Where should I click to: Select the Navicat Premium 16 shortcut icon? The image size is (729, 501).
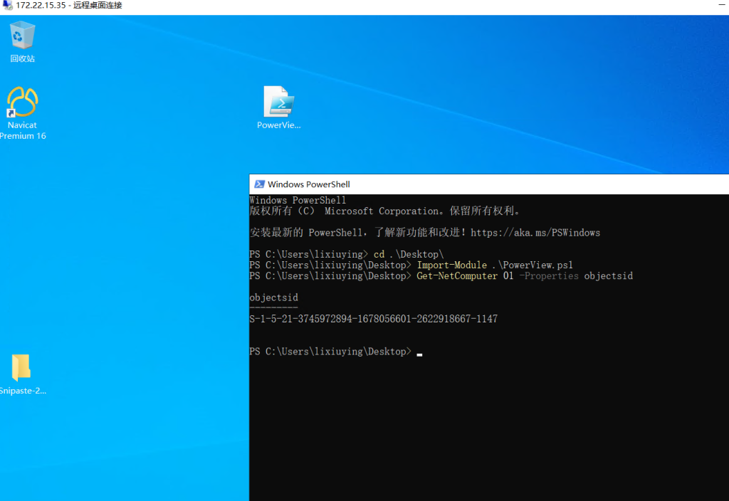click(x=22, y=102)
